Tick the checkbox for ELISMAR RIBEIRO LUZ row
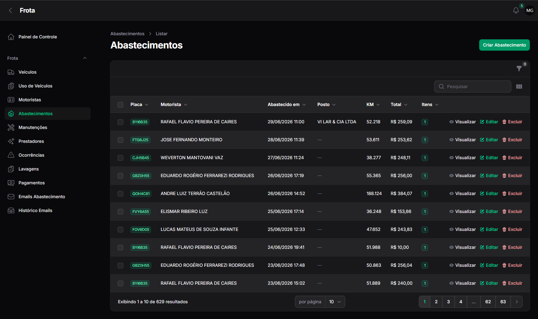 [x=120, y=211]
